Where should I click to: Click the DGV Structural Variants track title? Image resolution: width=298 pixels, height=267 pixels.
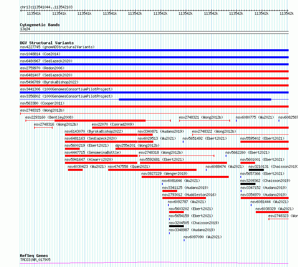click(x=47, y=43)
